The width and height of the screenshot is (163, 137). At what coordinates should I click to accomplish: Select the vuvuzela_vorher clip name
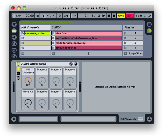[37, 33]
